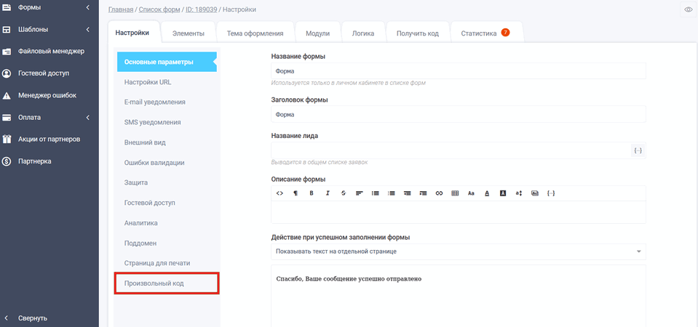Collapse the sidebar with Свернуть

pos(33,318)
